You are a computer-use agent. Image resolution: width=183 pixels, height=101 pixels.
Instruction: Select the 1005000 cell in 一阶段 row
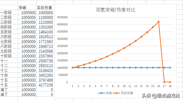(x=27, y=12)
